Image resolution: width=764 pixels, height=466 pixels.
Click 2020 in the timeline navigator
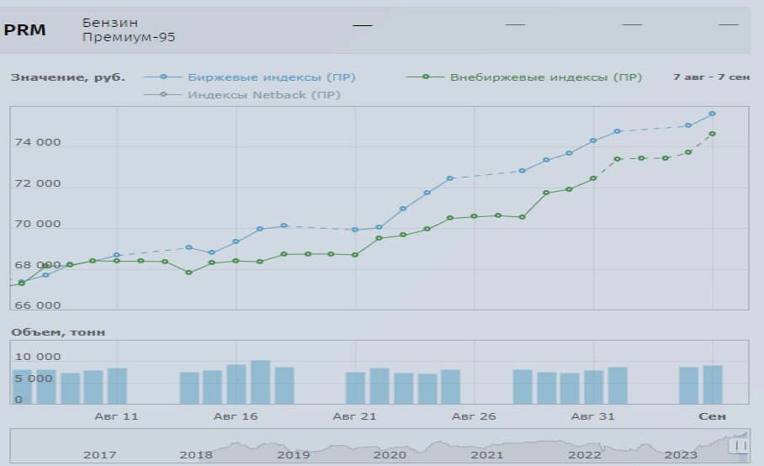[x=390, y=455]
